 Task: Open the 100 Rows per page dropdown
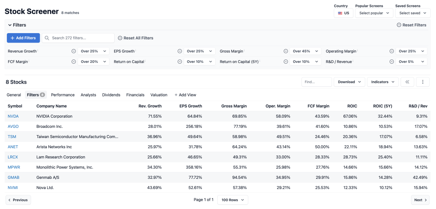click(x=232, y=200)
